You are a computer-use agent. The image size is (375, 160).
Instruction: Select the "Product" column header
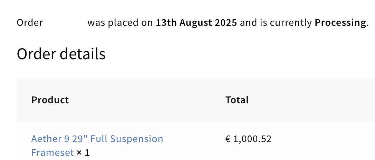[50, 100]
